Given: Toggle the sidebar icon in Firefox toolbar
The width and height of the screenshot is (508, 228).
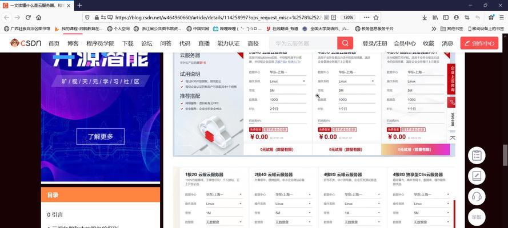Looking at the screenshot, I should [x=446, y=18].
